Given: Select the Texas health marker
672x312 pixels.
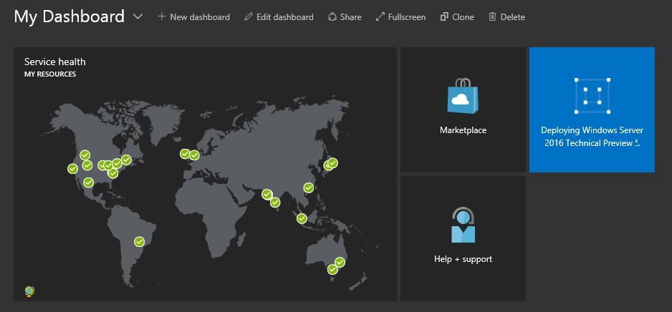Looking at the screenshot, I should (x=88, y=182).
